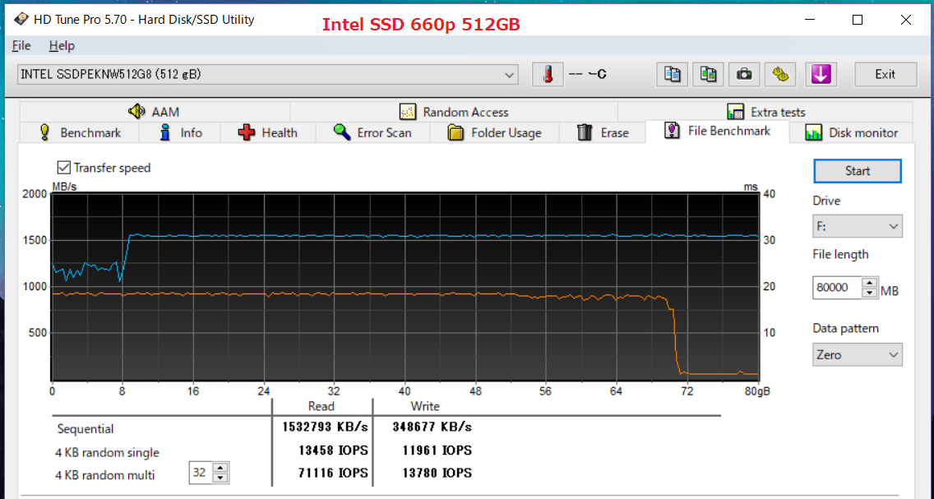Click the File length 80000 input field
Image resolution: width=934 pixels, height=499 pixels.
838,288
